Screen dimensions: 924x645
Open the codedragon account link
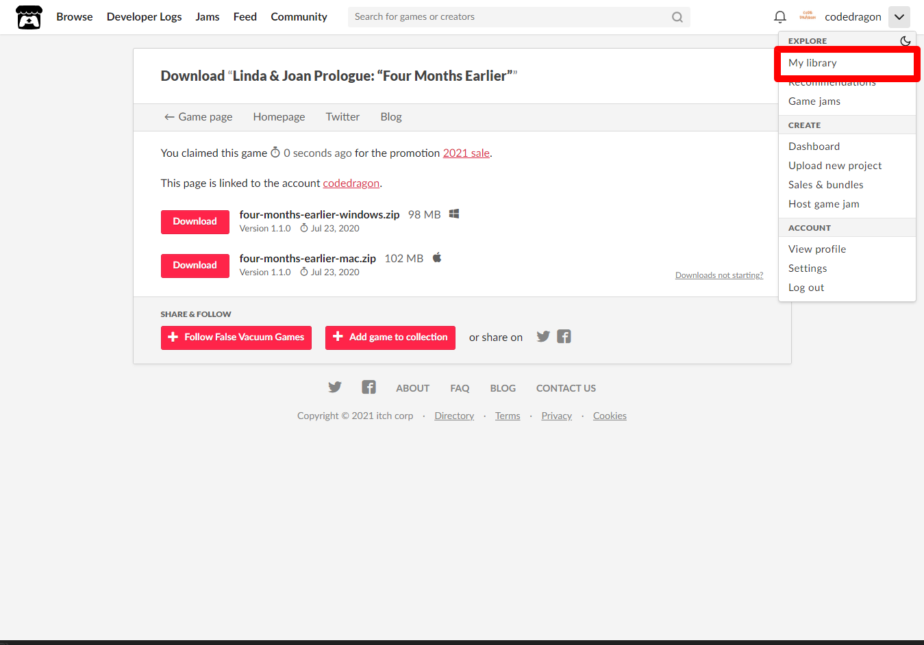pyautogui.click(x=351, y=184)
